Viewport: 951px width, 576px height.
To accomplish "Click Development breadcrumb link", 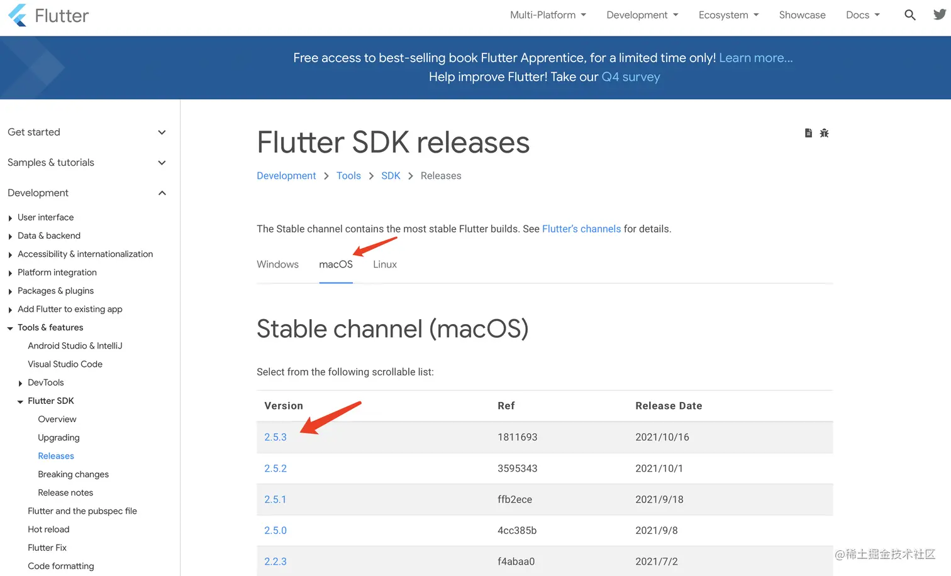I will pyautogui.click(x=286, y=176).
